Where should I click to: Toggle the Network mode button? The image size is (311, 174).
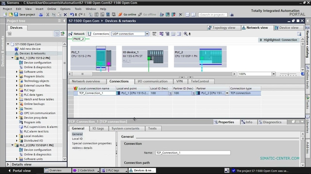[x=77, y=34]
